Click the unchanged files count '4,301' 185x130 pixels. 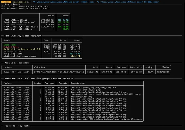point(47,51)
